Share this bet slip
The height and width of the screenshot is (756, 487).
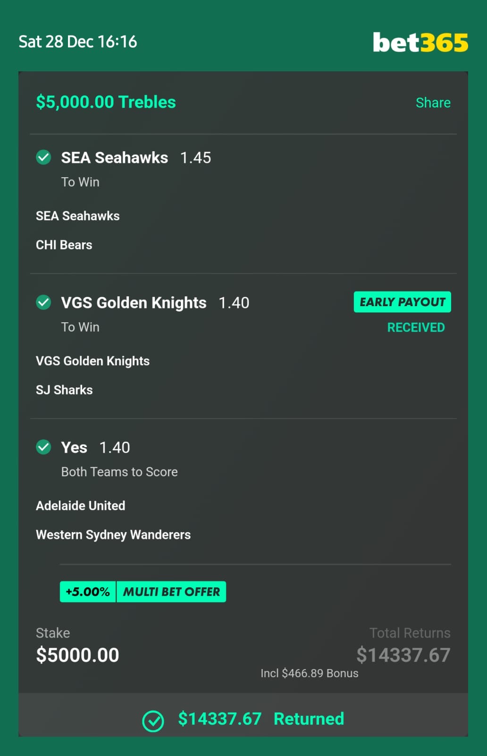[x=433, y=103]
